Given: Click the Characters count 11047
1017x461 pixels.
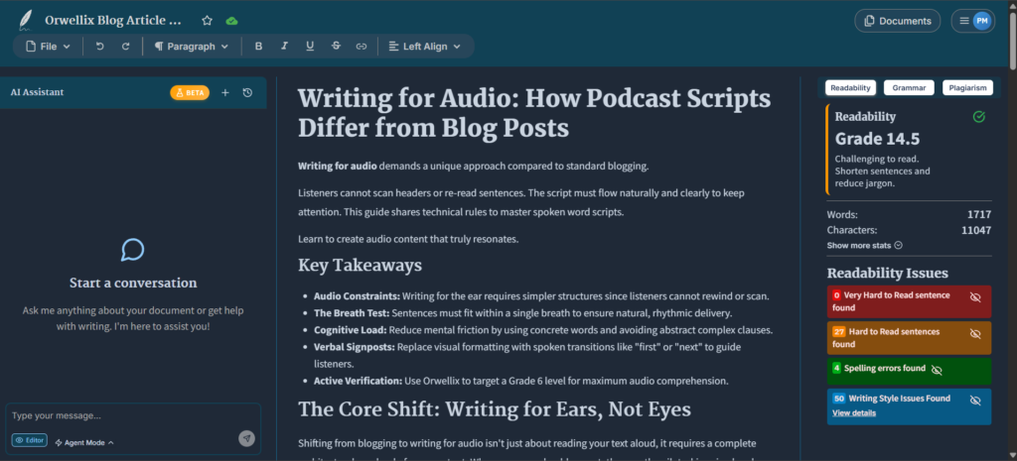Looking at the screenshot, I should pyautogui.click(x=976, y=230).
